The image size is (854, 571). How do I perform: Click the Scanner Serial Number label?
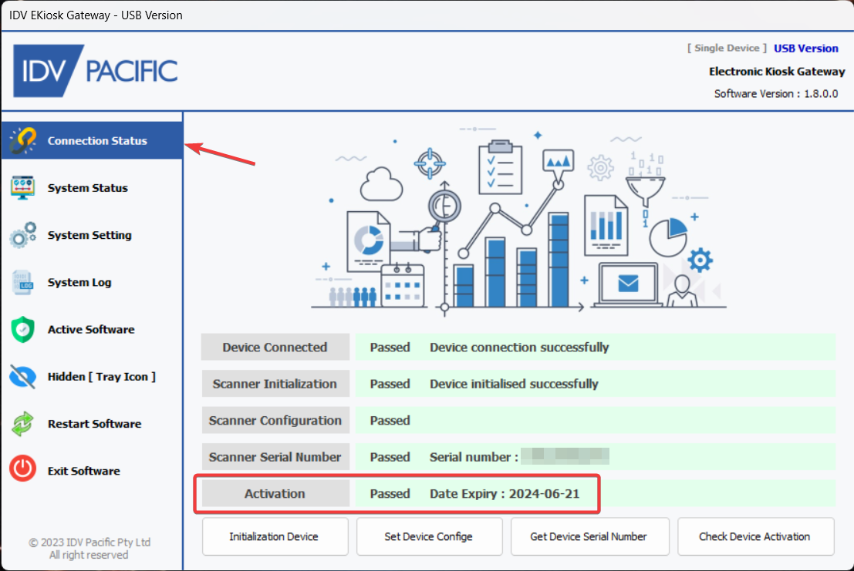pyautogui.click(x=275, y=457)
